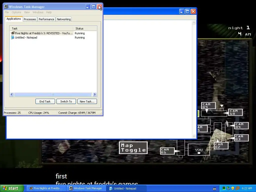Open the Start menu
Image resolution: width=256 pixels, height=192 pixels.
[12, 188]
